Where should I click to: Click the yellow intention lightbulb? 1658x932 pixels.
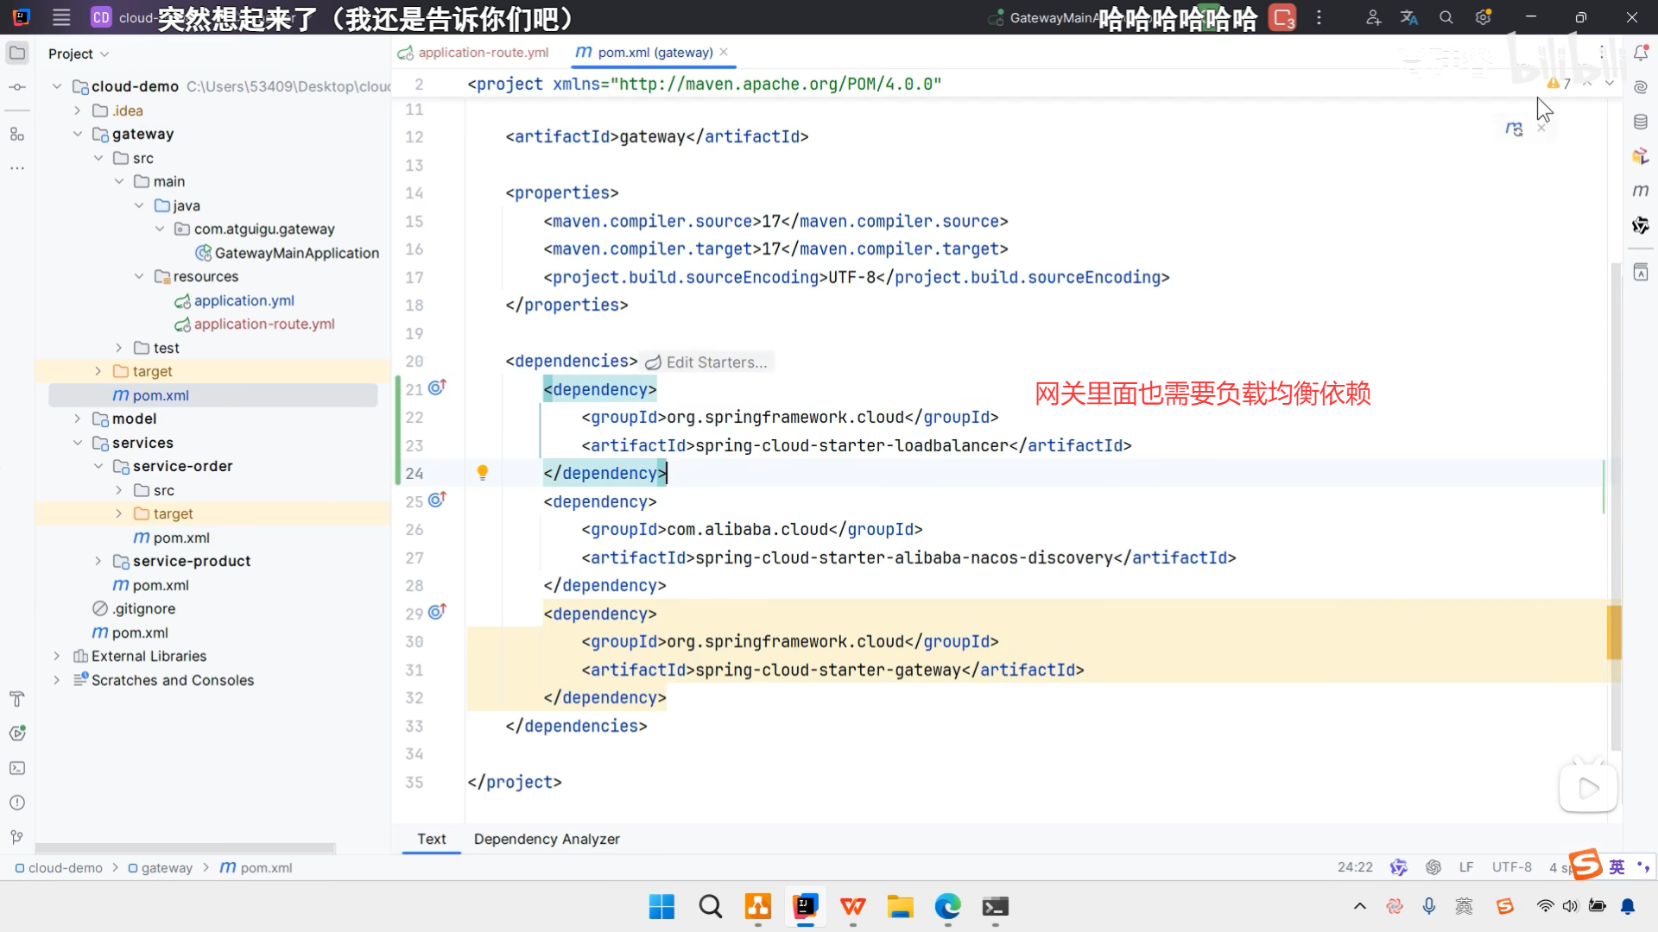(483, 472)
